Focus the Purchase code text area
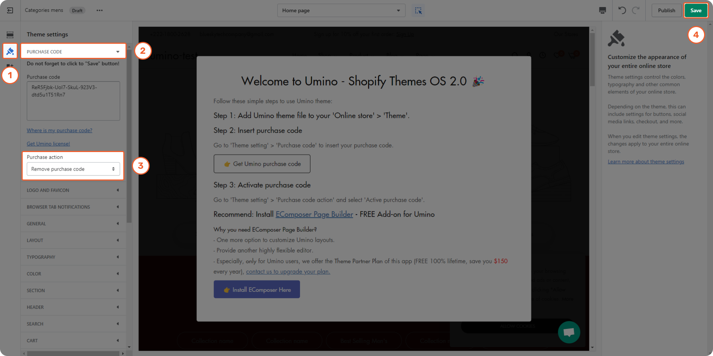 pos(73,101)
